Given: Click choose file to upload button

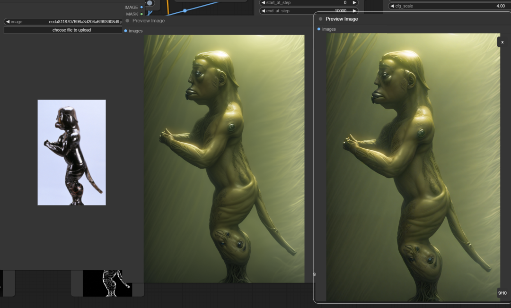Looking at the screenshot, I should (63, 30).
